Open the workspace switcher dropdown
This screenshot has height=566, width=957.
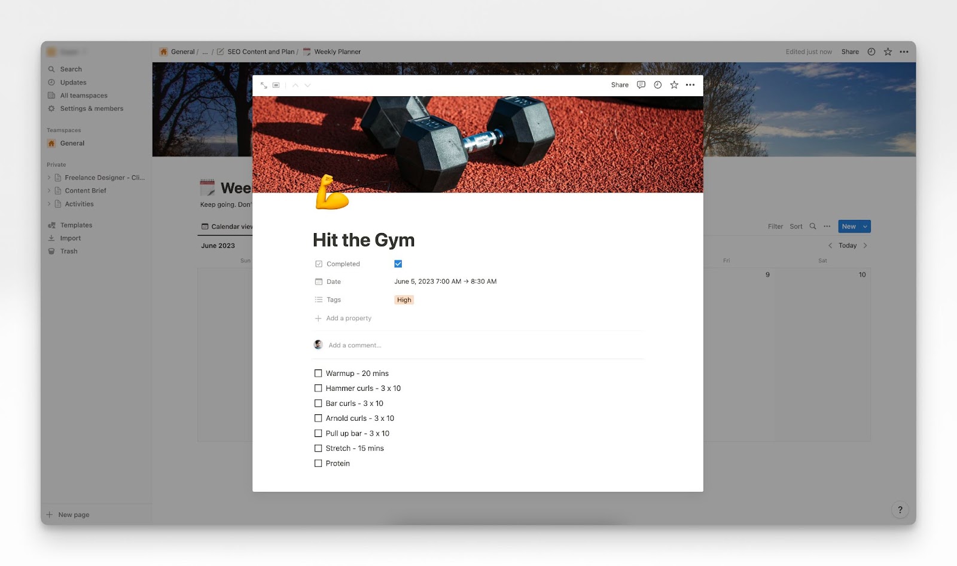(x=67, y=52)
